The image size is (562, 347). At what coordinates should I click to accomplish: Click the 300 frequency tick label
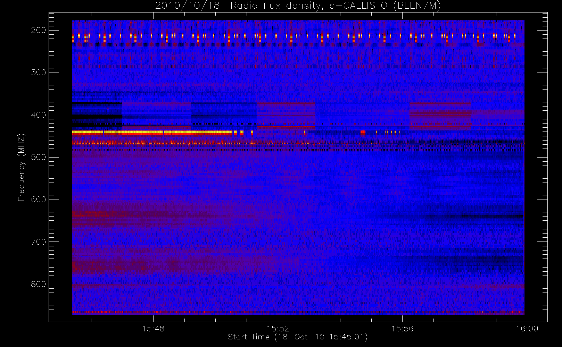point(38,73)
